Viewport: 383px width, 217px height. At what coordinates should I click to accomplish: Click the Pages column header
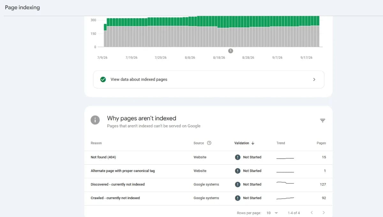(x=321, y=143)
